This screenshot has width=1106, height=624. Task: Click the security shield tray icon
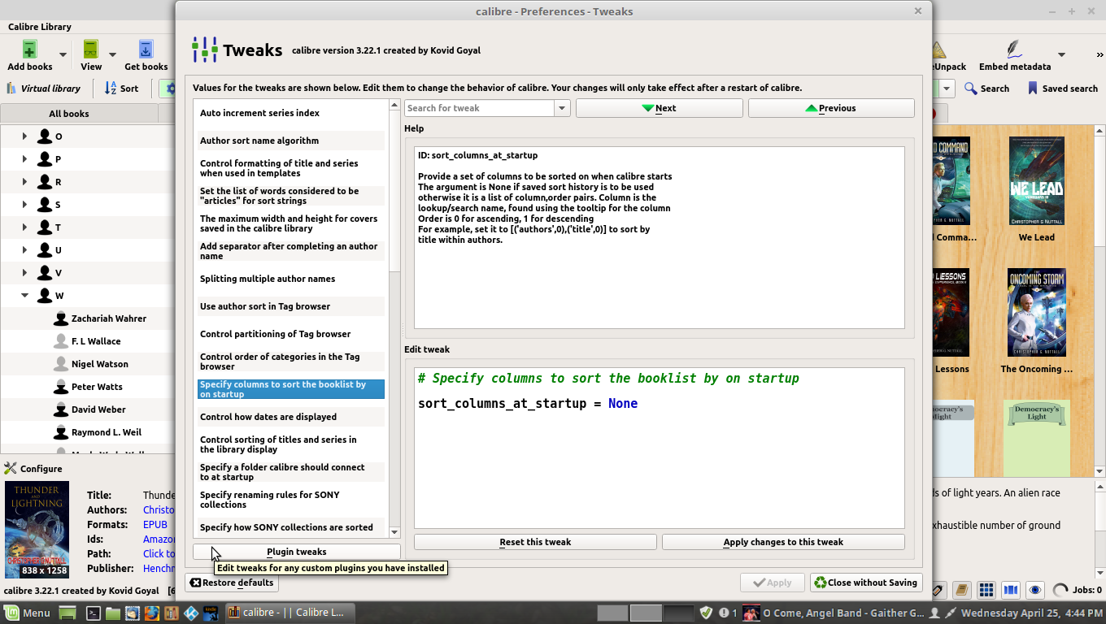point(707,613)
